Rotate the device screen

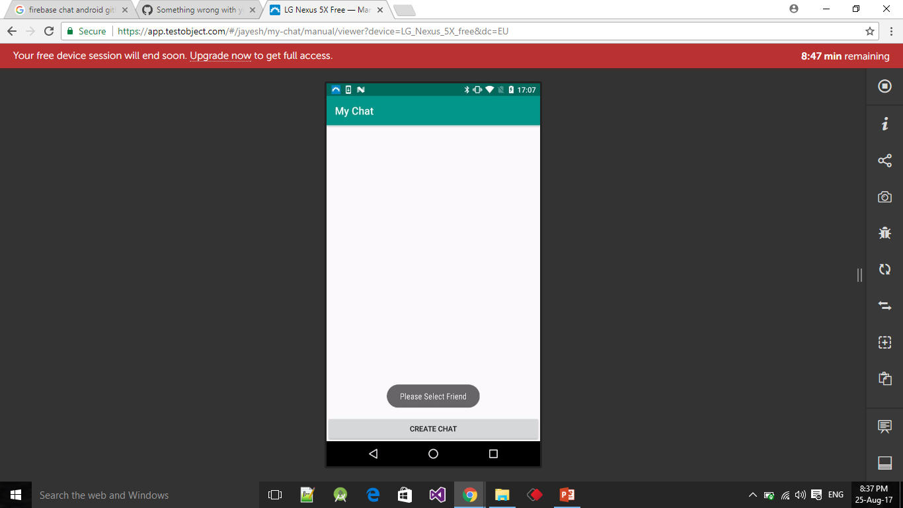884,269
